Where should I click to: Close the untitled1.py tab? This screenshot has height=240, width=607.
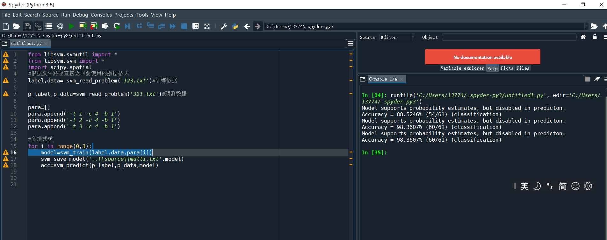pyautogui.click(x=46, y=44)
